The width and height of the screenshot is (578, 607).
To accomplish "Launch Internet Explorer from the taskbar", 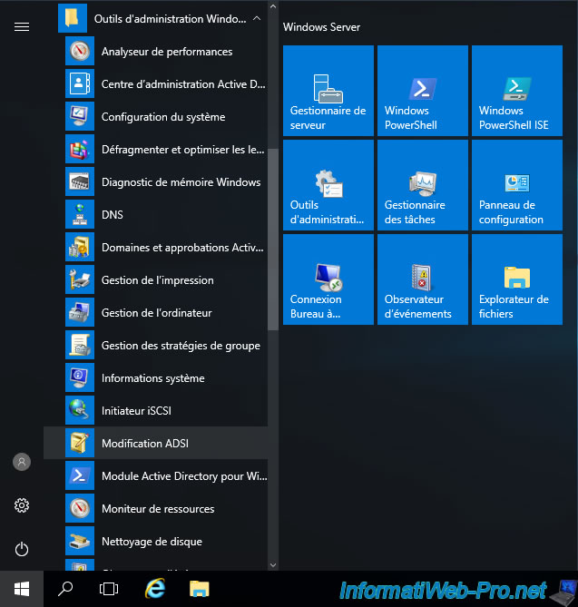I will (x=155, y=589).
